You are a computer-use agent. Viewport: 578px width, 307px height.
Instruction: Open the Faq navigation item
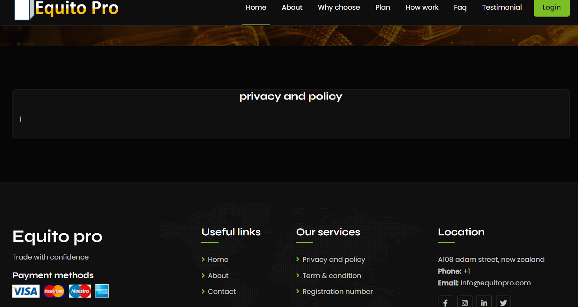coord(460,8)
